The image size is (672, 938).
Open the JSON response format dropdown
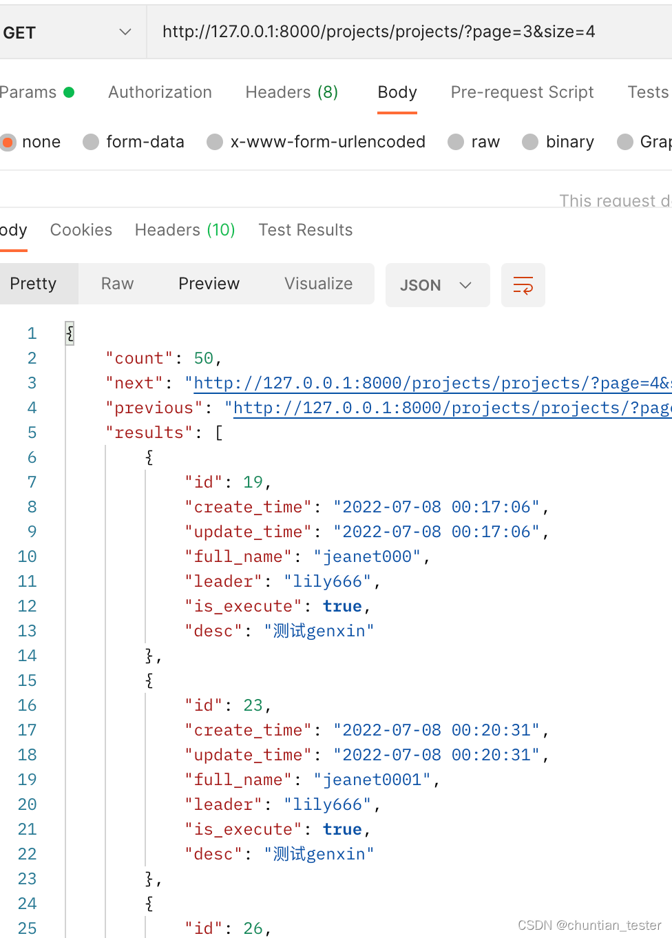[x=437, y=285]
